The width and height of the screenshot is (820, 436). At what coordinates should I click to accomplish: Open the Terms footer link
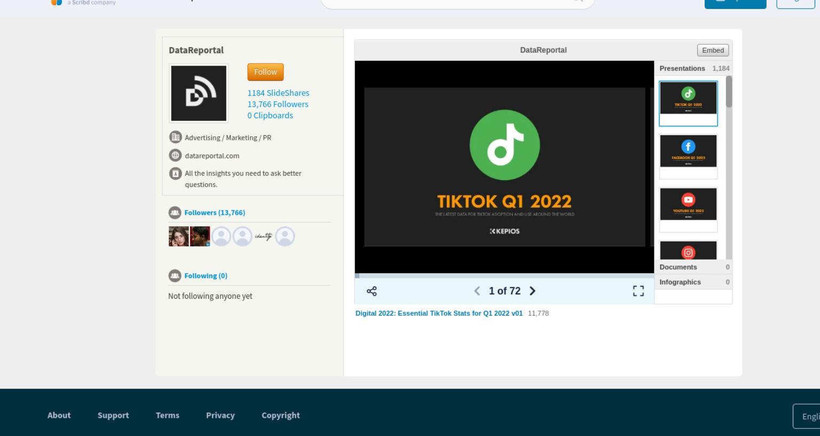pos(168,415)
